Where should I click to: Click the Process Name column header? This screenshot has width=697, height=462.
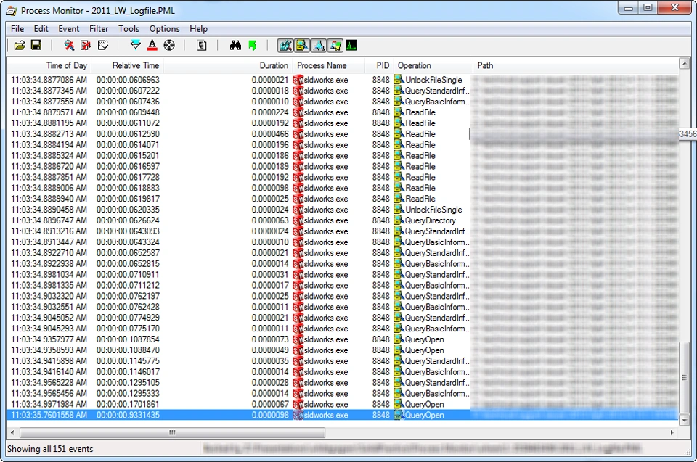click(328, 66)
